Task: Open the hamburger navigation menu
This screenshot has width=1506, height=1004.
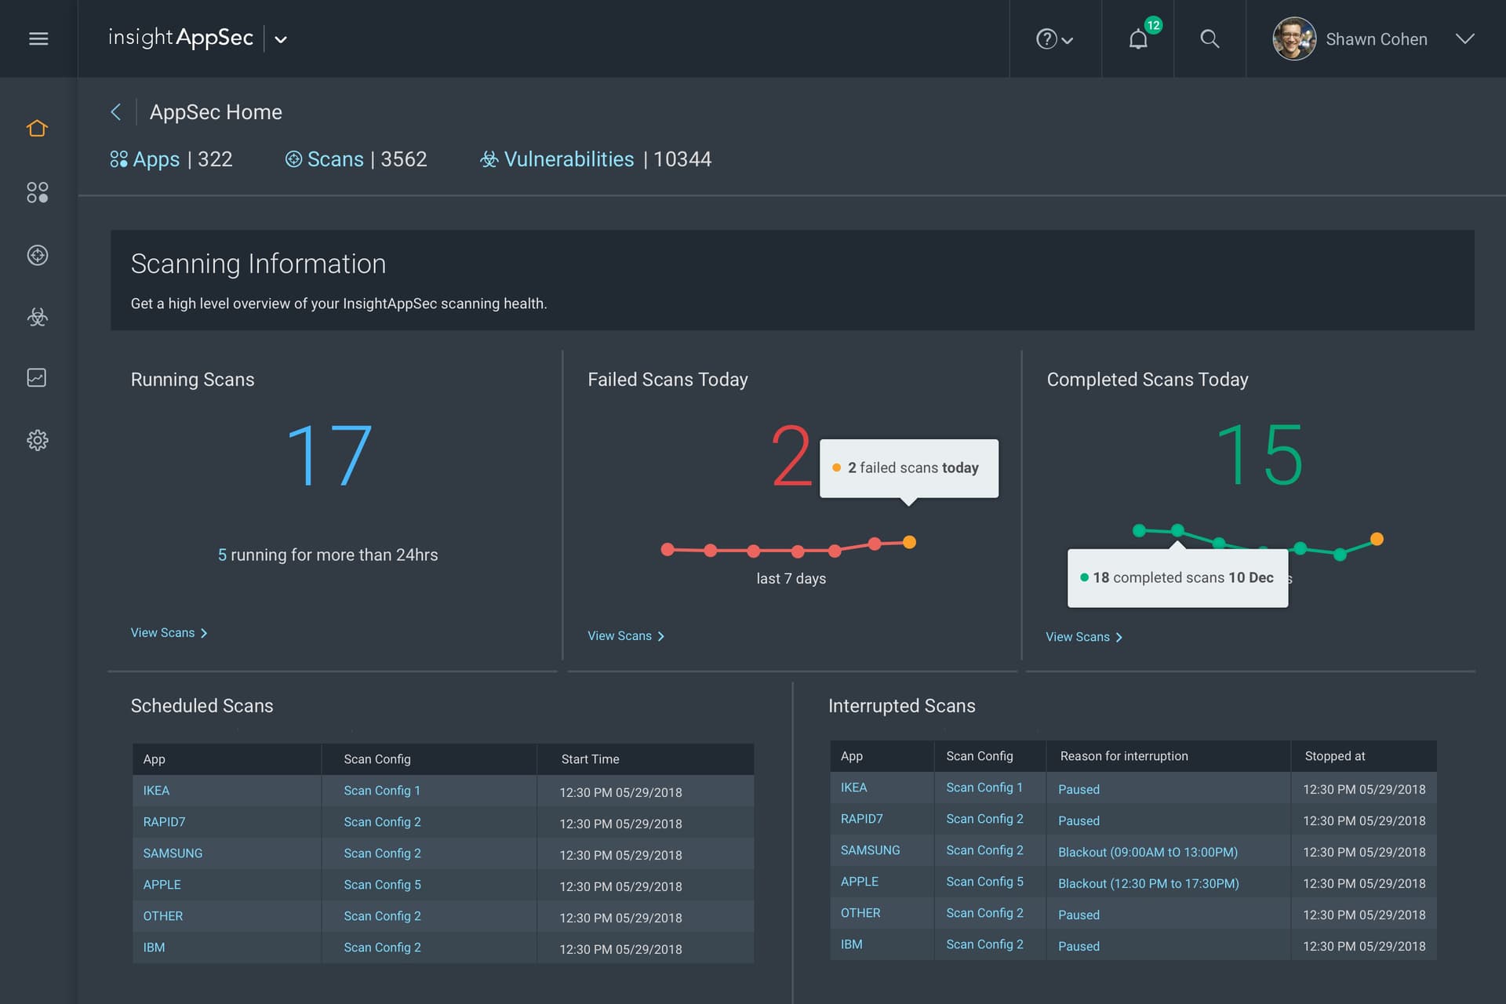Action: [38, 38]
